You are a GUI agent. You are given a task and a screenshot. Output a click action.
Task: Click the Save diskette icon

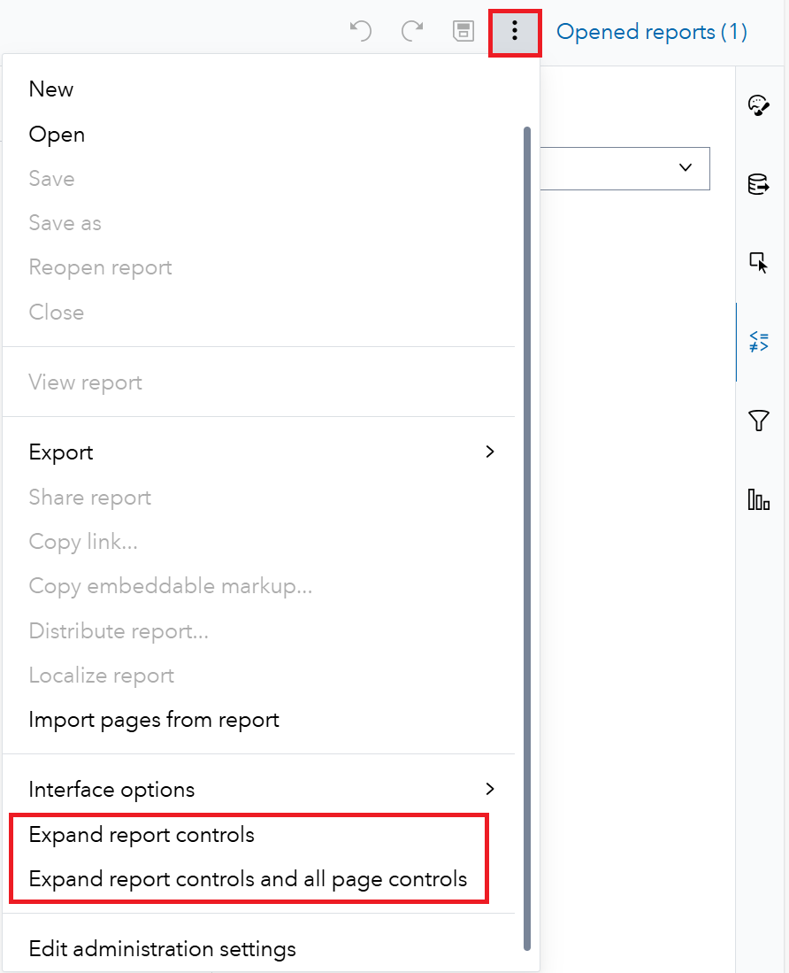(463, 31)
